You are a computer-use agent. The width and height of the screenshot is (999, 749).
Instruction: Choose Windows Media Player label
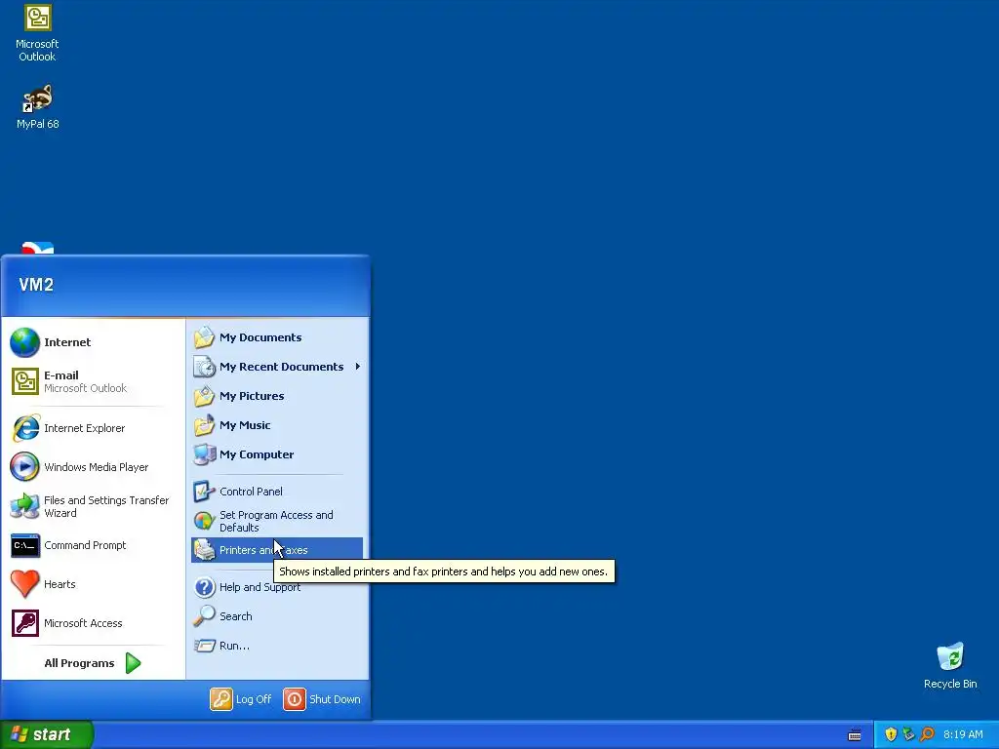[97, 467]
